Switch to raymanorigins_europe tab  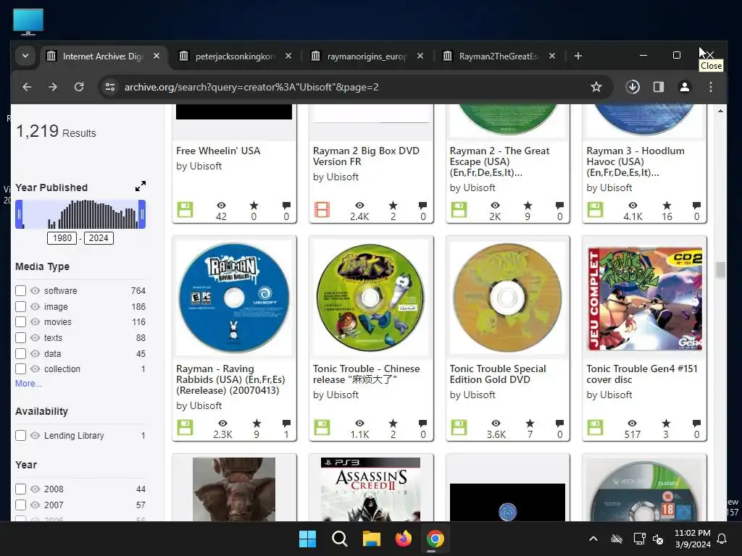click(367, 56)
